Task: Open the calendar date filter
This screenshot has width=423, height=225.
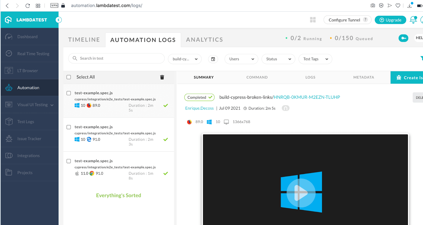Action: coord(213,59)
